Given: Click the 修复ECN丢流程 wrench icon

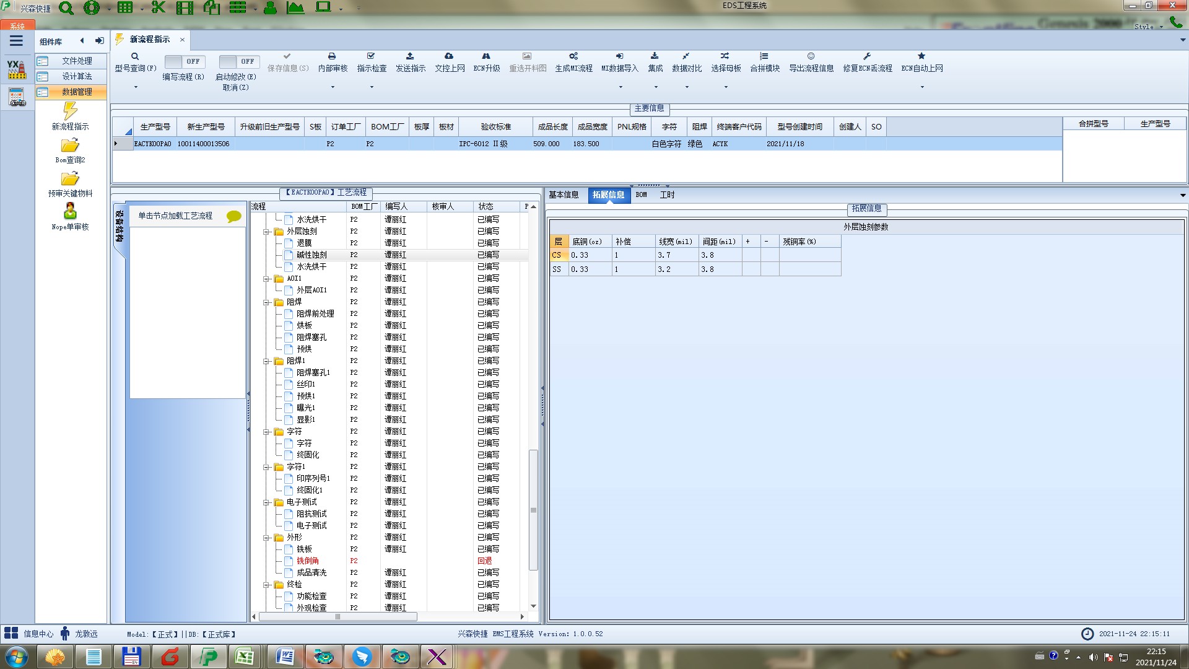Looking at the screenshot, I should click(x=867, y=56).
